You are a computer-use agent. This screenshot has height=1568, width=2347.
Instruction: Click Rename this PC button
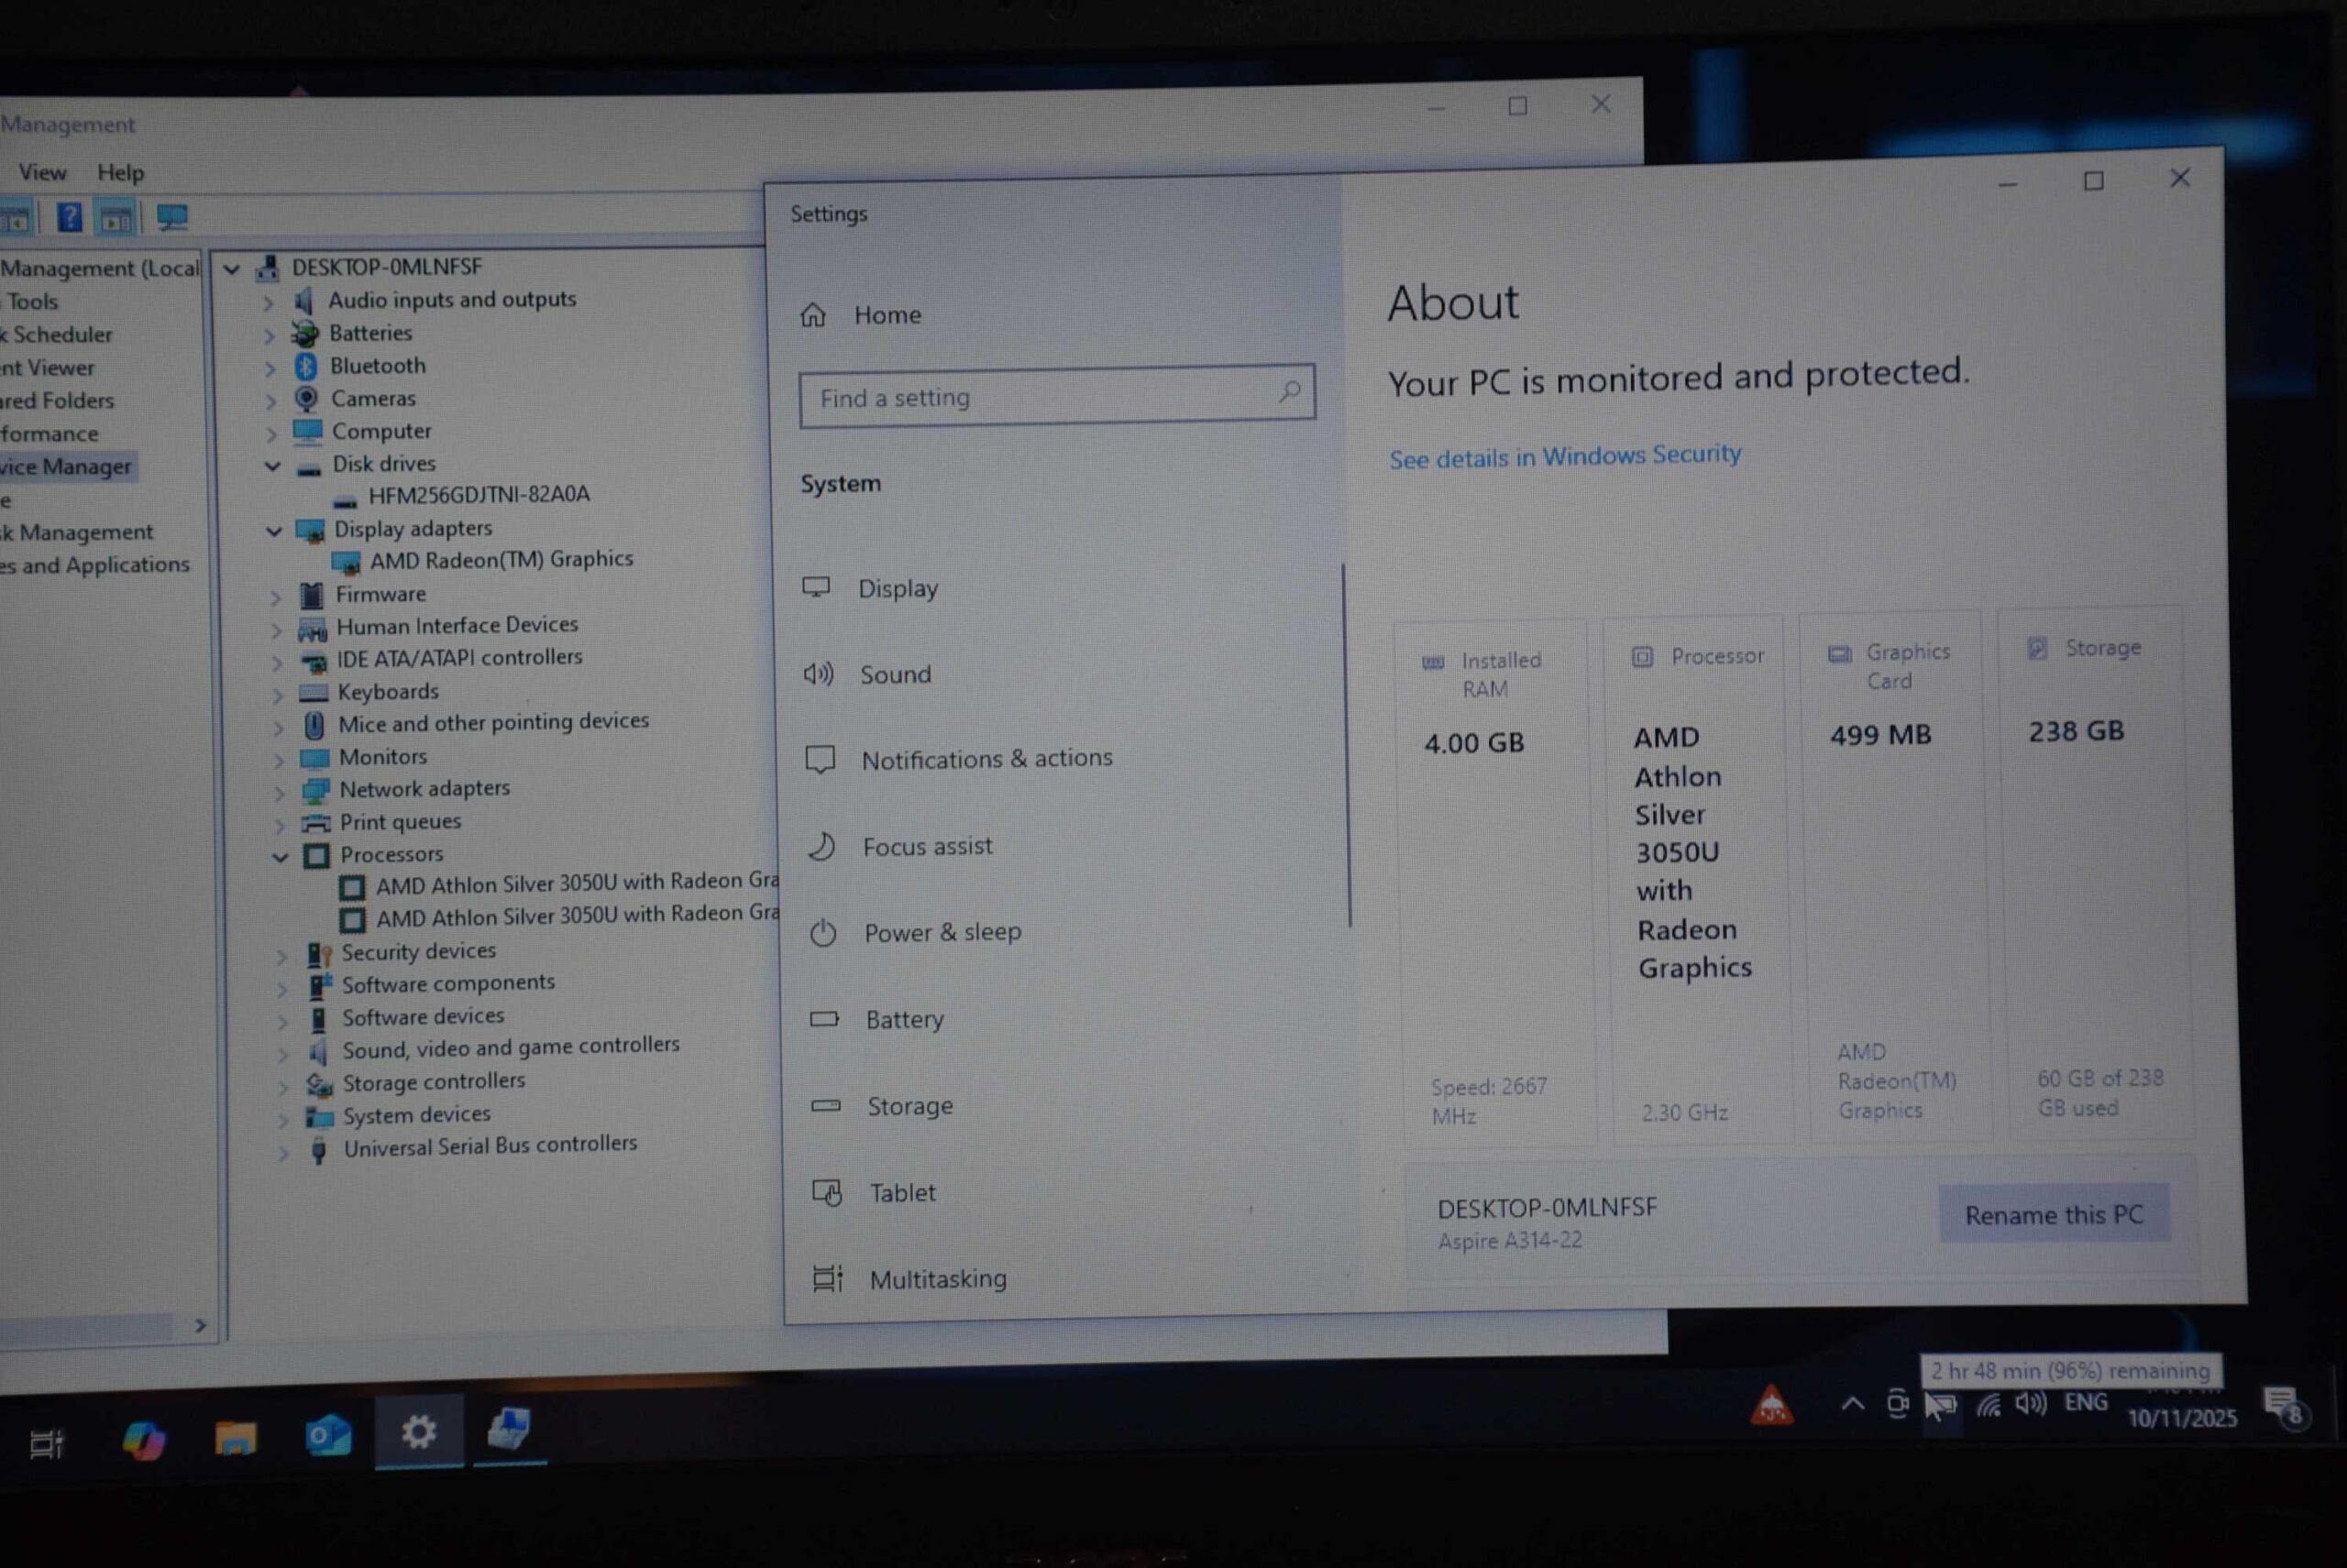pyautogui.click(x=2053, y=1214)
